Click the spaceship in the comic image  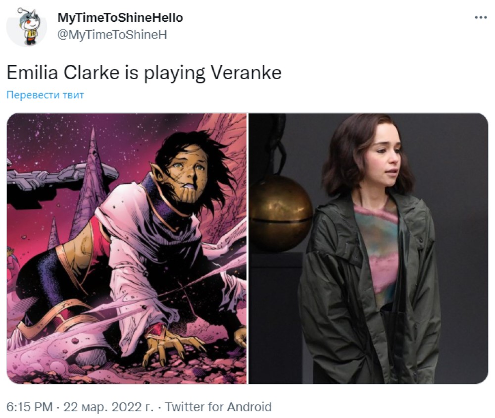point(60,180)
